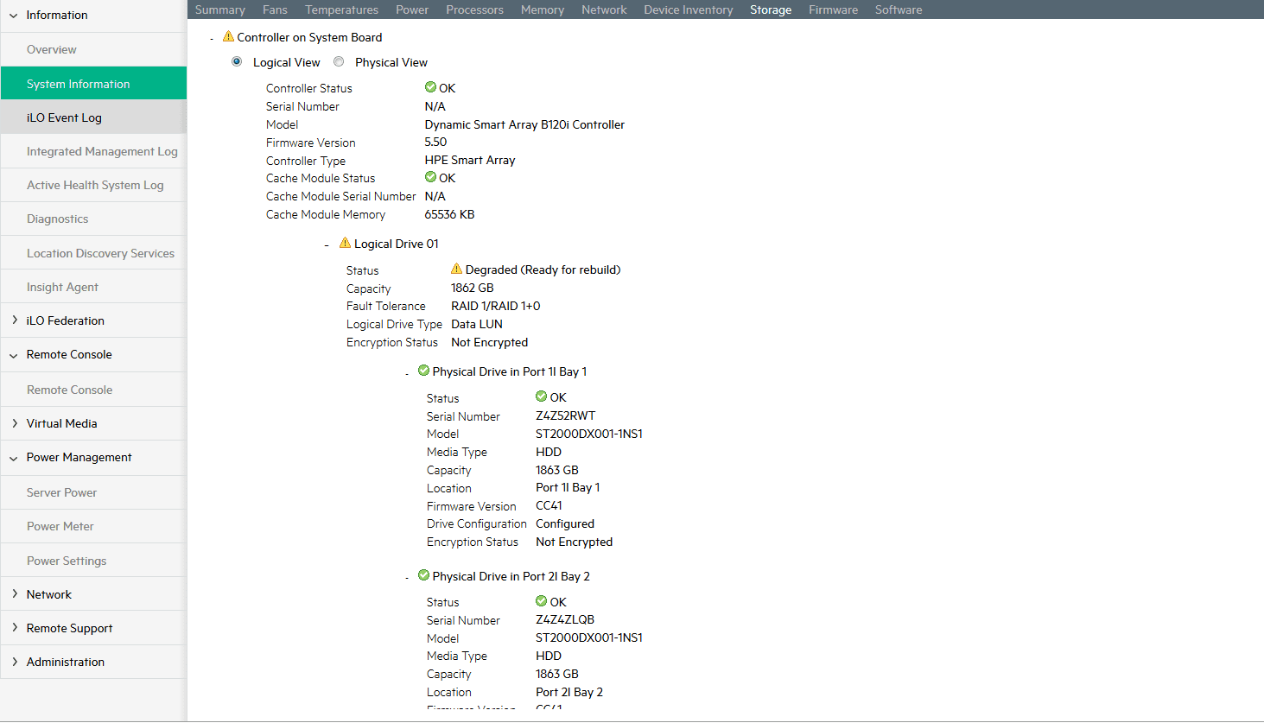The image size is (1264, 723).
Task: Click warning icon beside Controller on System Board
Action: pyautogui.click(x=228, y=36)
